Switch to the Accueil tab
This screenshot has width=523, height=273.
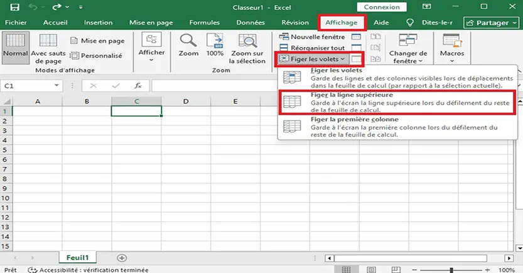(x=55, y=23)
